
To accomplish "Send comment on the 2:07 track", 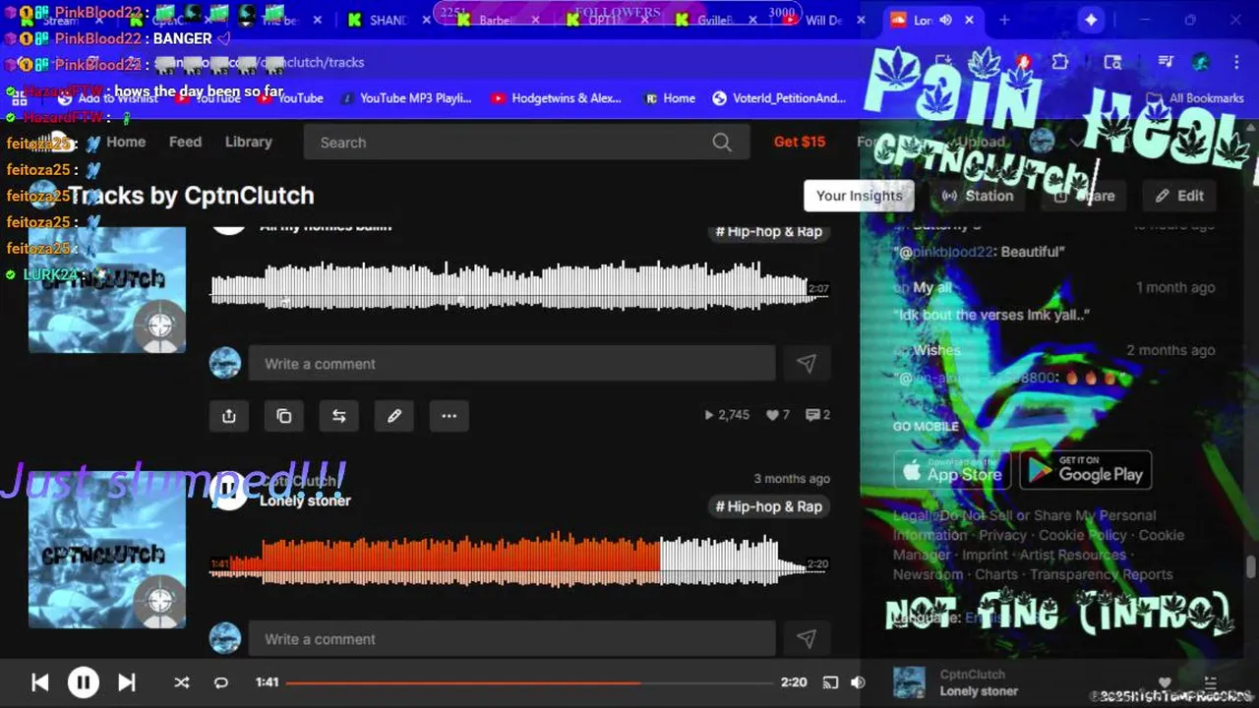I will (x=807, y=364).
